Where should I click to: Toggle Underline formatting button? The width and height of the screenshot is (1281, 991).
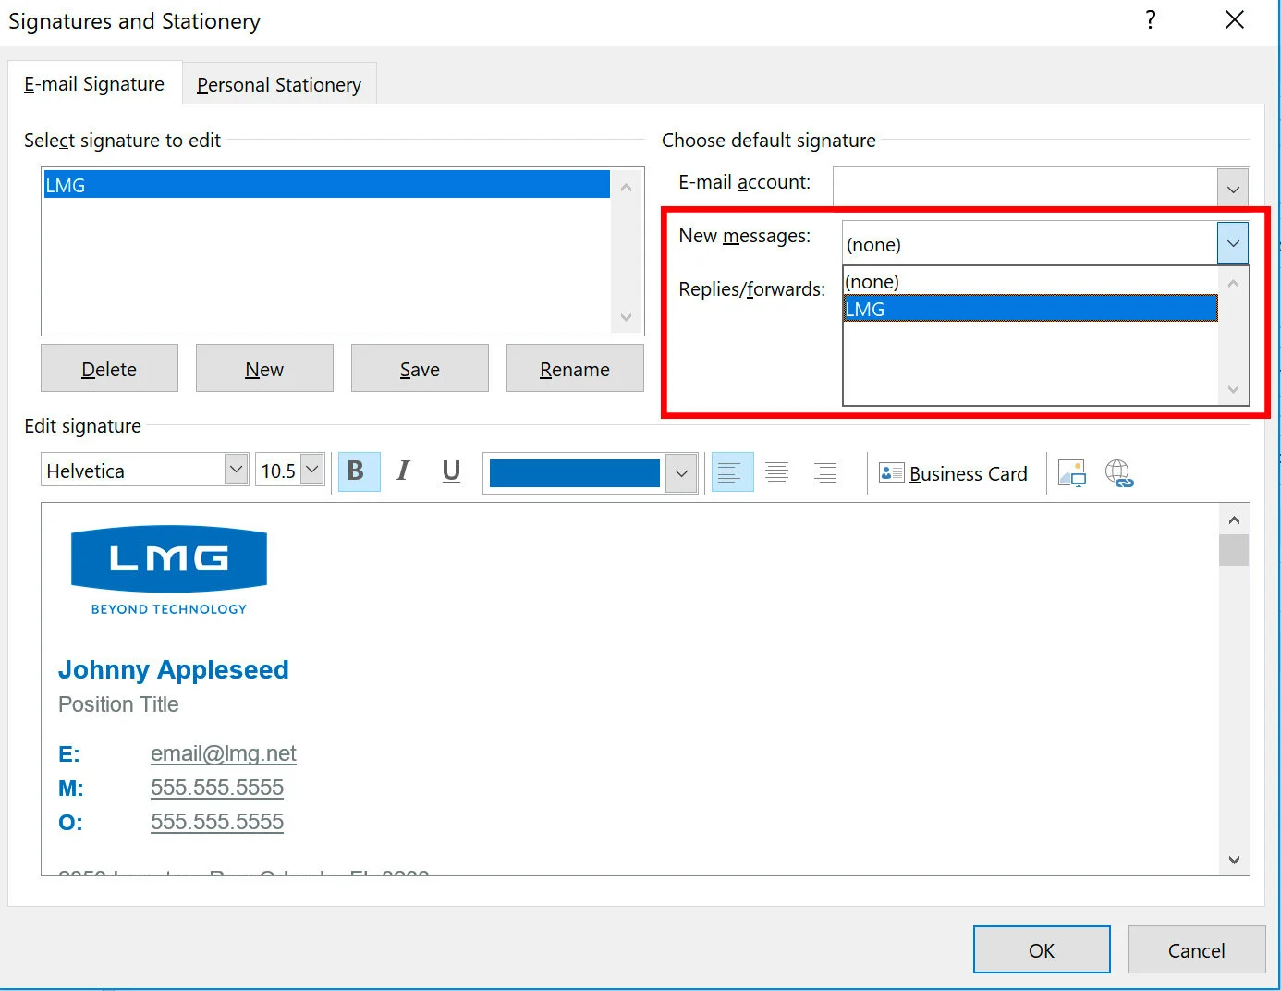pyautogui.click(x=451, y=471)
